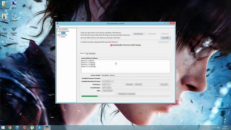
Task: Open the orange round taskbar app
Action: 25,127
